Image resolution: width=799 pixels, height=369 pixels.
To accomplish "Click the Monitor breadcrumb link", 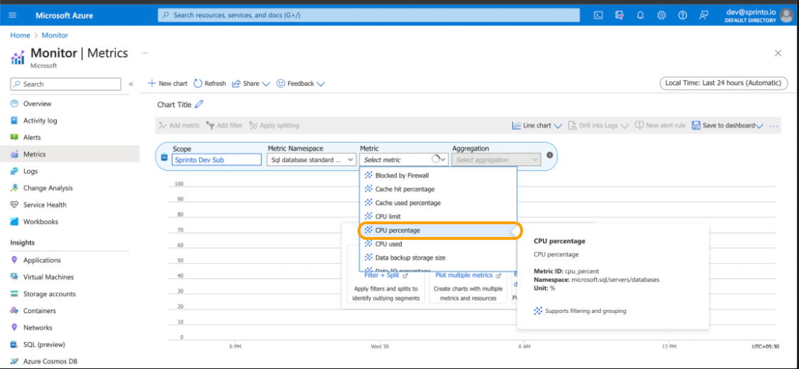I will pyautogui.click(x=55, y=35).
